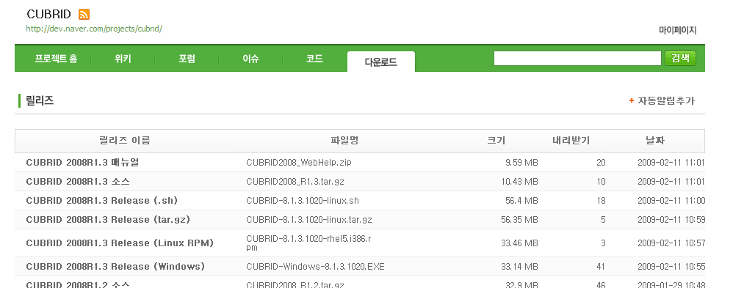Switch to the 위키 tab
Screen dimensions: 733x288
point(123,59)
